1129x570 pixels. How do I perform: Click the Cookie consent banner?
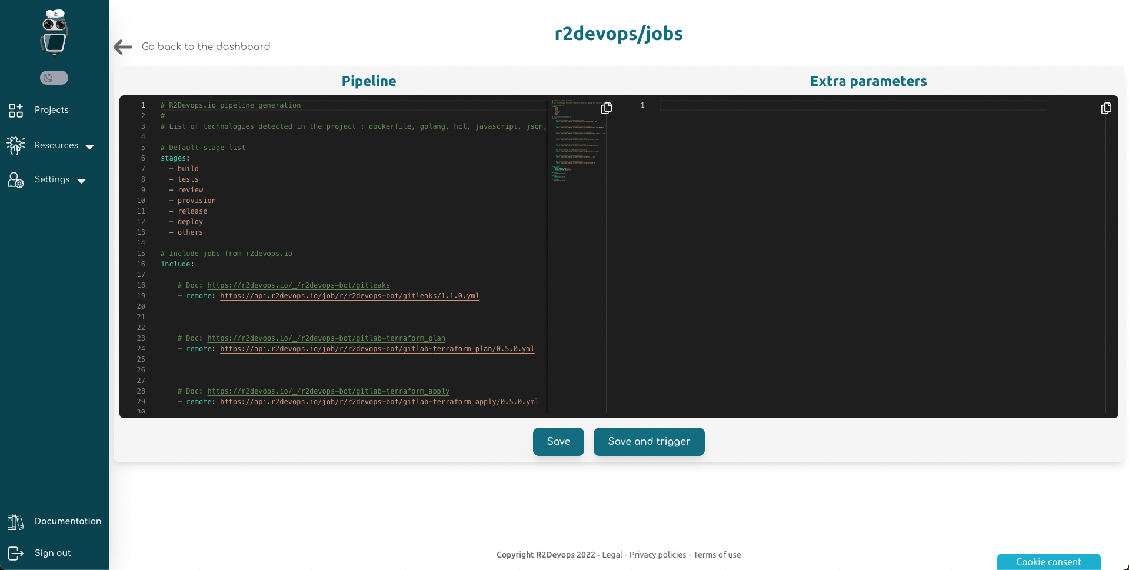click(x=1048, y=562)
